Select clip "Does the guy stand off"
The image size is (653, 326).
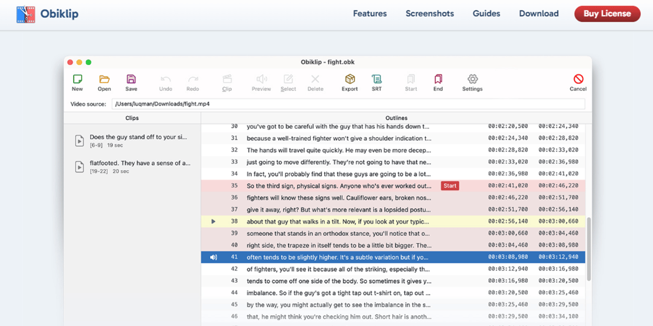click(132, 140)
